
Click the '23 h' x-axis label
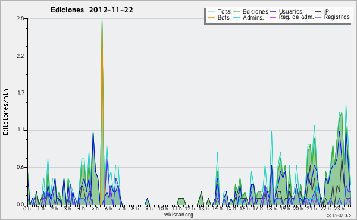click(339, 208)
